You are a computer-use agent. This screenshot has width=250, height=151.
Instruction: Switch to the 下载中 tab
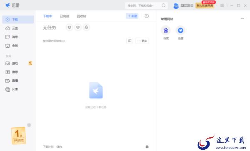point(47,16)
